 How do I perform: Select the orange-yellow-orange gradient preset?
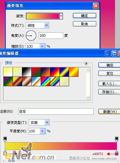tap(74, 72)
